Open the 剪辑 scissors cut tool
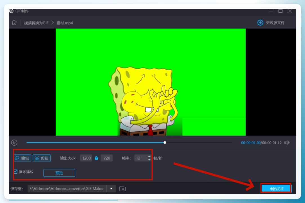 [42, 158]
